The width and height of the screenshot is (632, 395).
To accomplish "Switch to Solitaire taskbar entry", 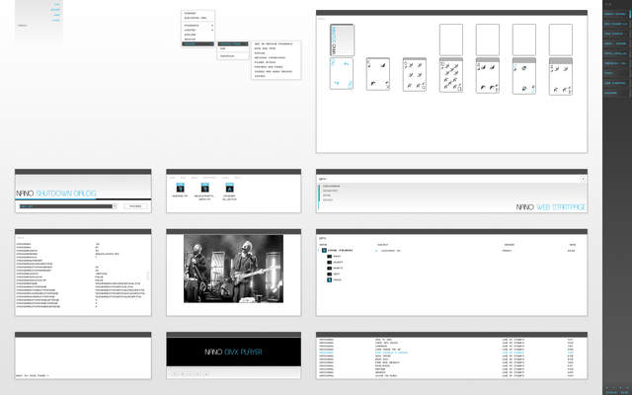I will coord(616,93).
